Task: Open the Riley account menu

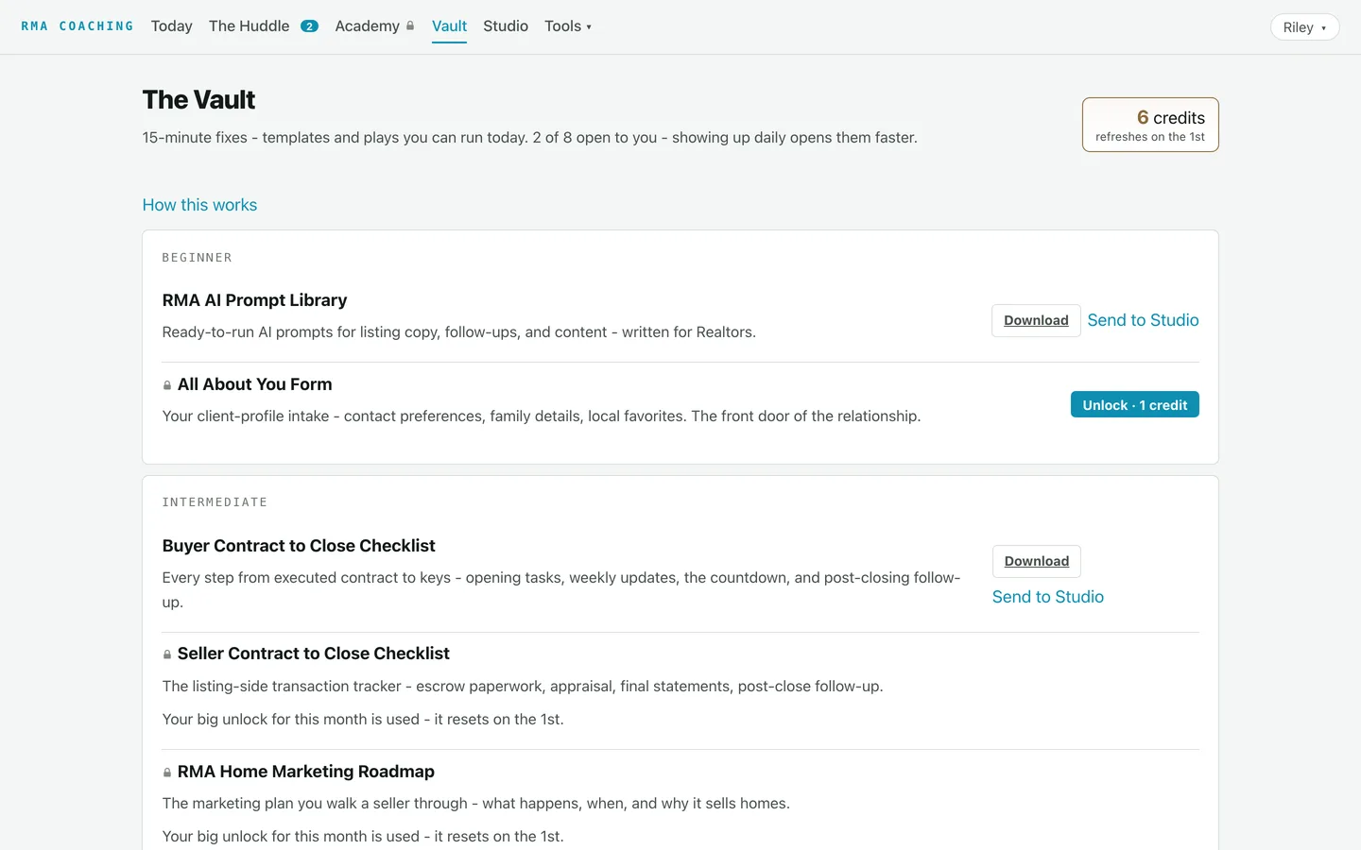Action: click(1304, 27)
